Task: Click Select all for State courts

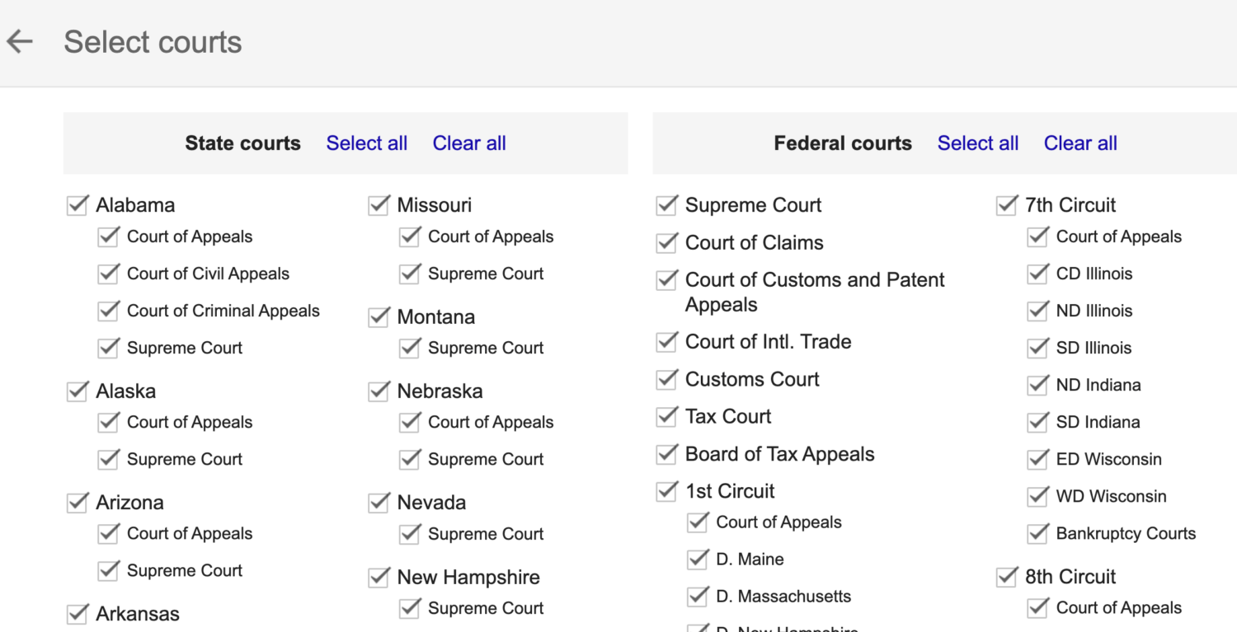Action: 366,143
